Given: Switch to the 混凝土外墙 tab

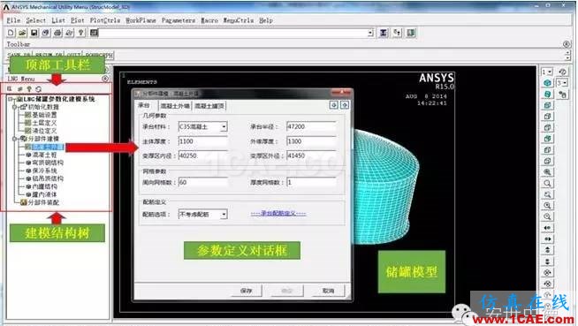Looking at the screenshot, I should pos(175,106).
